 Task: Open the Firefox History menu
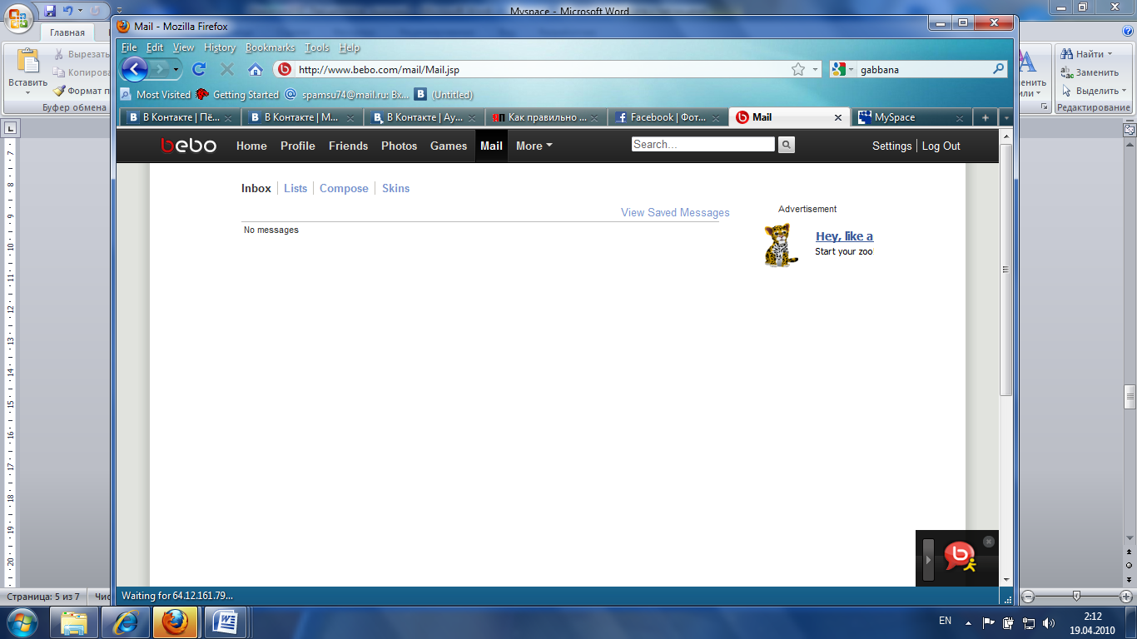point(220,47)
